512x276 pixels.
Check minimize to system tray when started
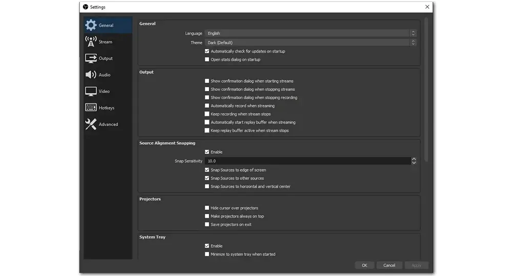point(207,254)
